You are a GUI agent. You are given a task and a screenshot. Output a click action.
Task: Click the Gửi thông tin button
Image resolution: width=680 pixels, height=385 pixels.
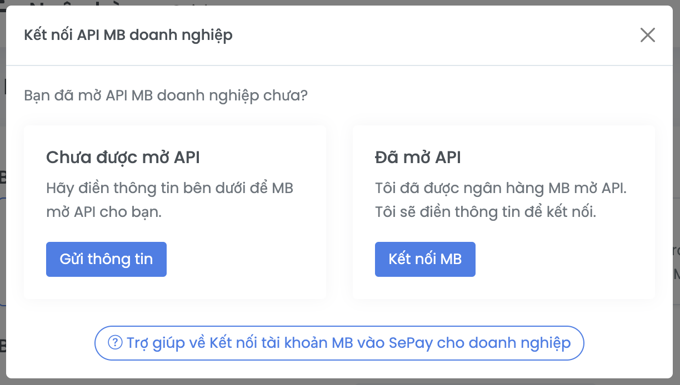point(106,259)
